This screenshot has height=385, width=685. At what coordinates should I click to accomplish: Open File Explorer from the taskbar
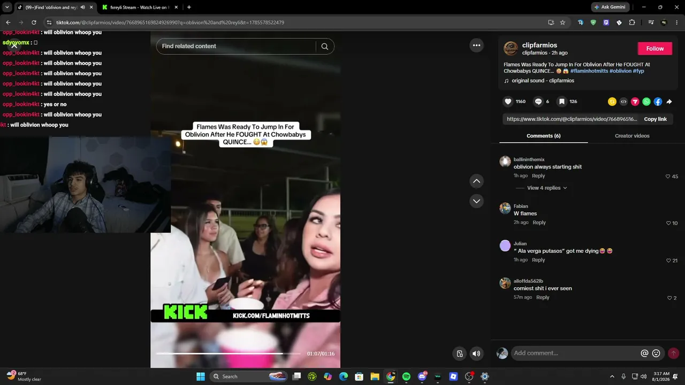pyautogui.click(x=375, y=376)
